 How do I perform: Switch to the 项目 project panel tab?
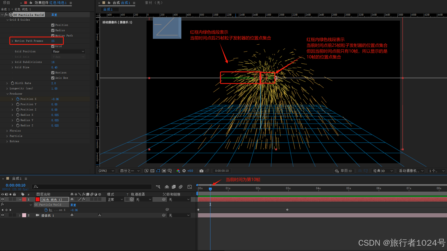6,3
